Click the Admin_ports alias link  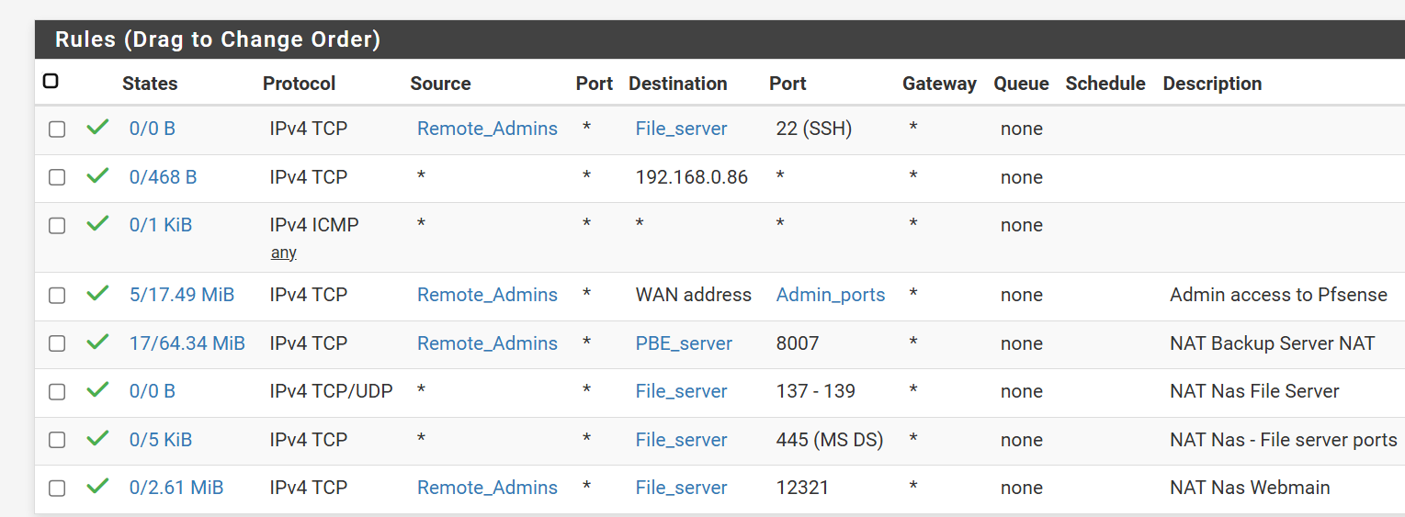[x=831, y=295]
